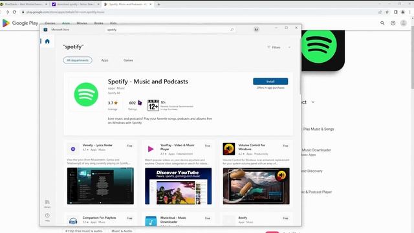Image resolution: width=414 pixels, height=233 pixels.
Task: Open the Library icon in Store sidebar
Action: click(x=47, y=204)
